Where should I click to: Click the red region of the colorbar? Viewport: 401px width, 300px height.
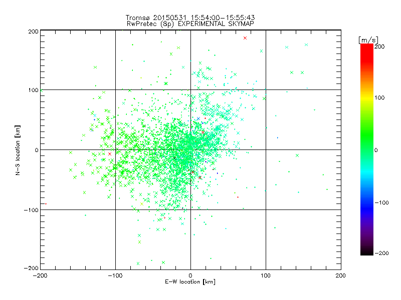pos(367,52)
